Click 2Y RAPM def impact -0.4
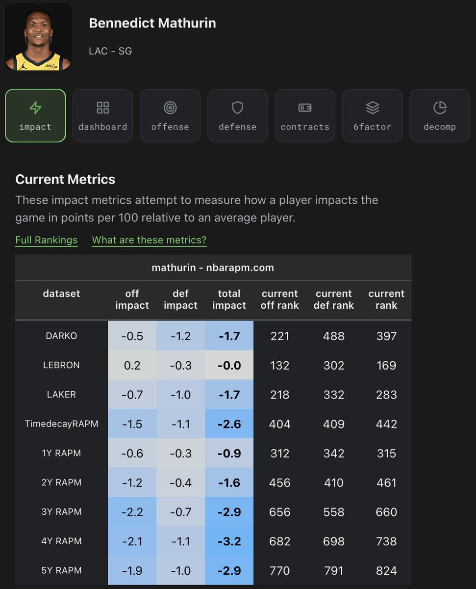The image size is (476, 589). click(180, 482)
